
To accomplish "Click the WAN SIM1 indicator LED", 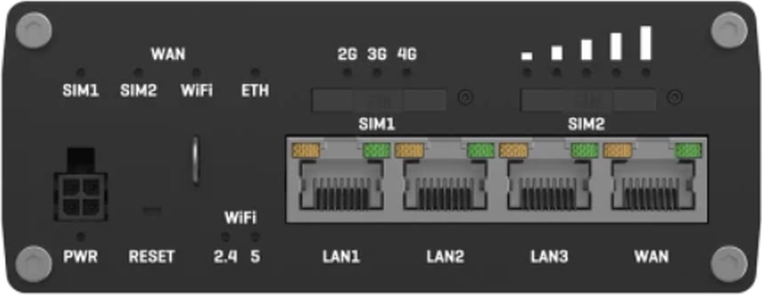I will click(80, 73).
